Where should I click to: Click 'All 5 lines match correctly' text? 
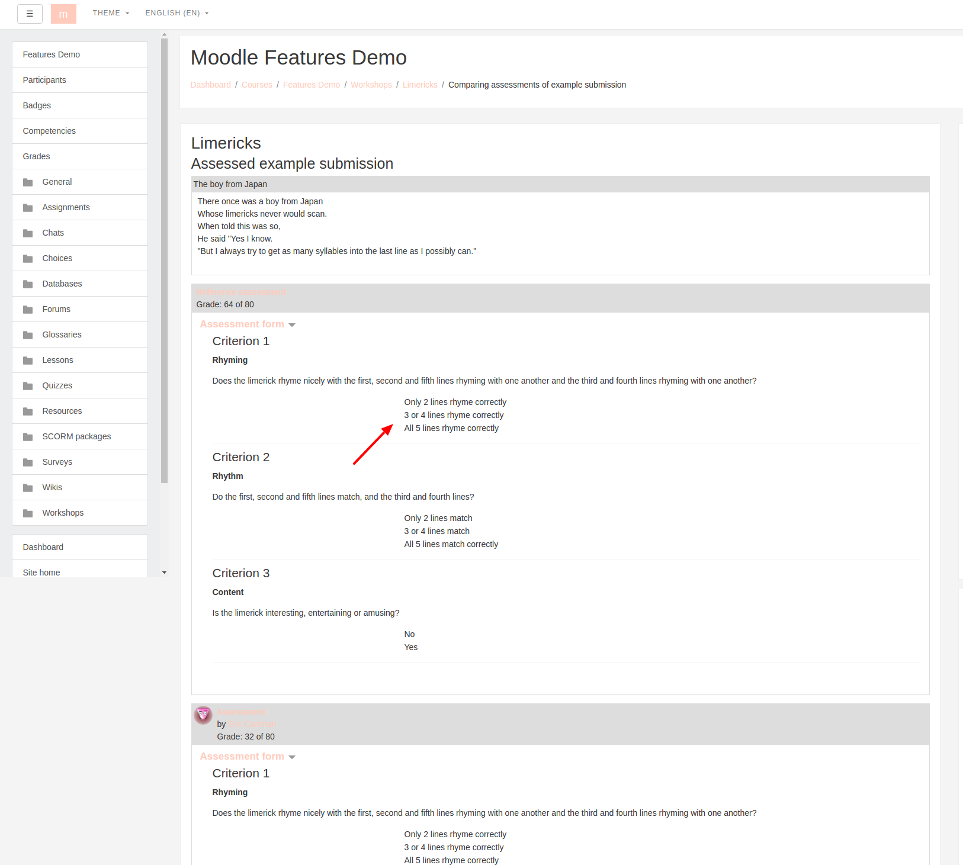[451, 544]
